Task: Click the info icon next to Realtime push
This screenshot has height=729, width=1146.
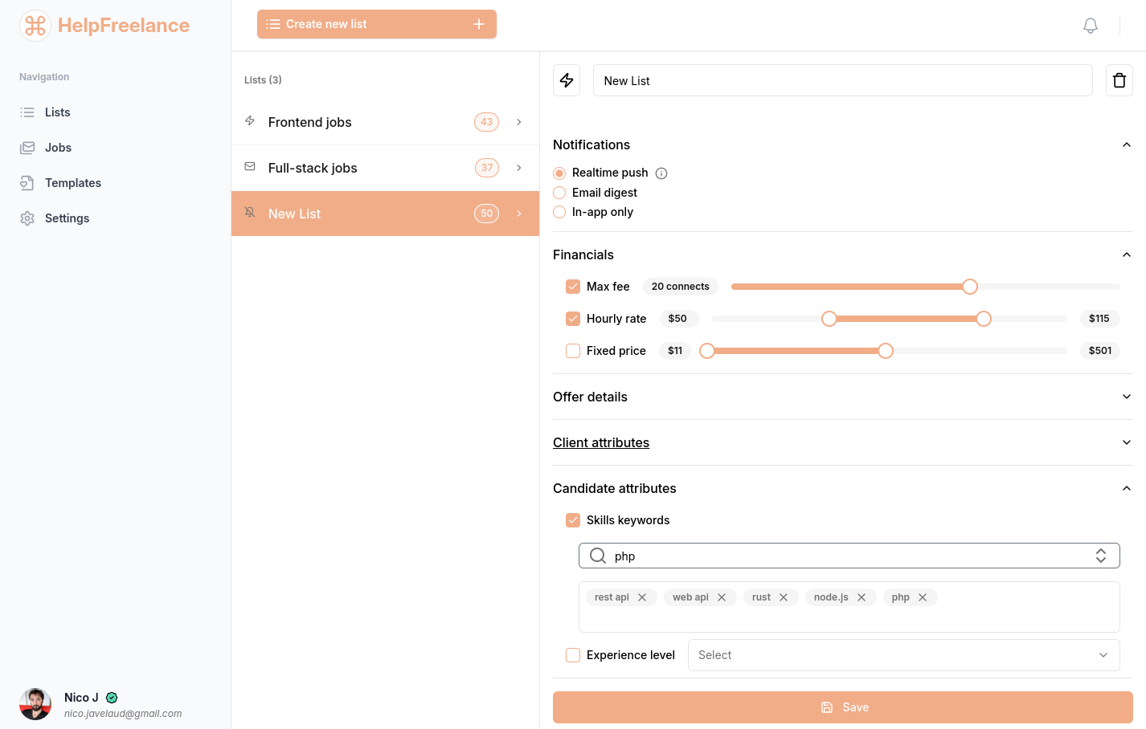Action: pyautogui.click(x=661, y=173)
